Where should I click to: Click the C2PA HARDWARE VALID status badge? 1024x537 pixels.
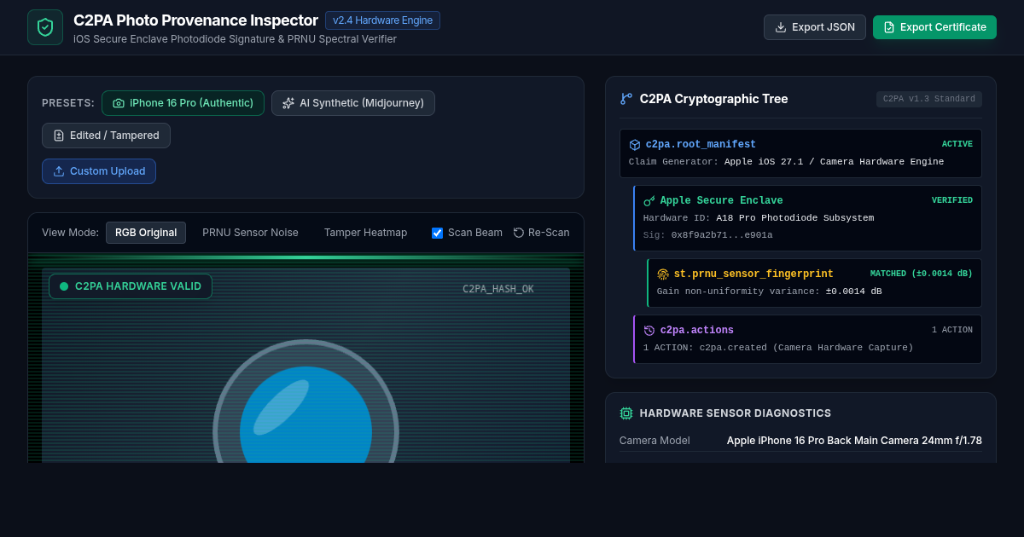coord(131,286)
